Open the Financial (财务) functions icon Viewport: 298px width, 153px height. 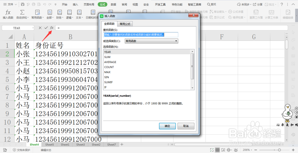[60, 12]
